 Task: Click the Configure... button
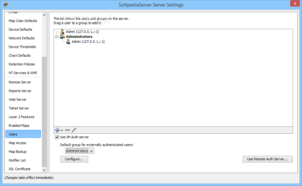coord(74,159)
